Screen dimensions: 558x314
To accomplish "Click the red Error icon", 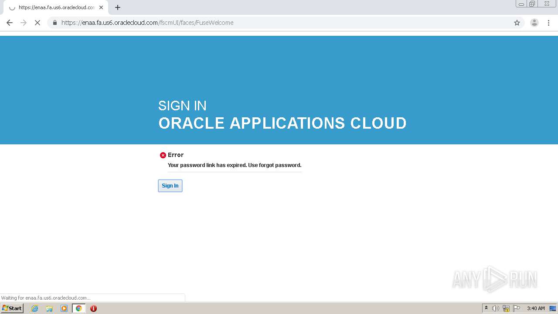I will [163, 155].
